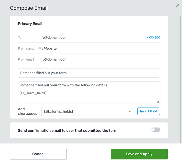Click inside the email body textarea

click(89, 95)
